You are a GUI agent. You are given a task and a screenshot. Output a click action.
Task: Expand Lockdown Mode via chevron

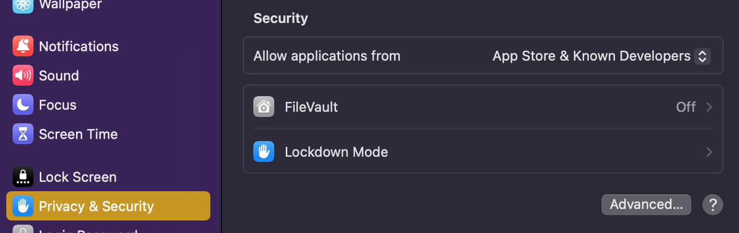tap(709, 152)
